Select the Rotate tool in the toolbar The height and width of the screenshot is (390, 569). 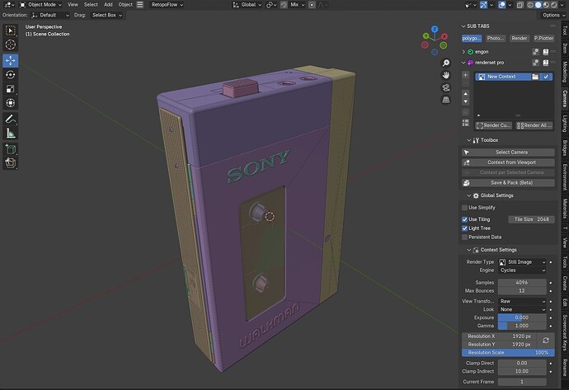pyautogui.click(x=10, y=75)
